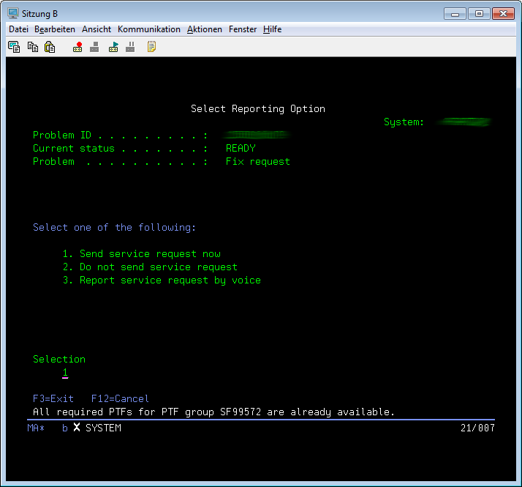Click the screen copy toolbar icon
Viewport: 522px width, 487px height.
[14, 47]
